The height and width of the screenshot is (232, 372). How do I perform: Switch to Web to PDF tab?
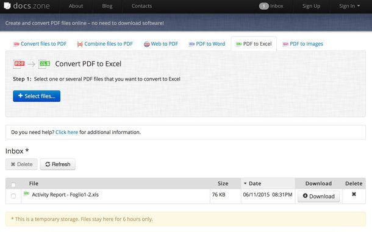(x=161, y=44)
